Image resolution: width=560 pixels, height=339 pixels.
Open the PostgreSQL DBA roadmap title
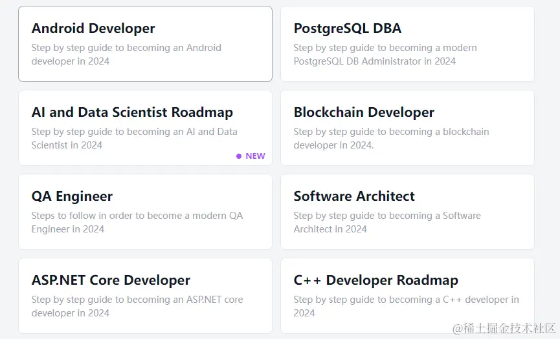(x=347, y=28)
